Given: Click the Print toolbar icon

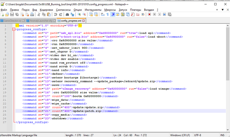Looking at the screenshot, I should click(33, 15).
